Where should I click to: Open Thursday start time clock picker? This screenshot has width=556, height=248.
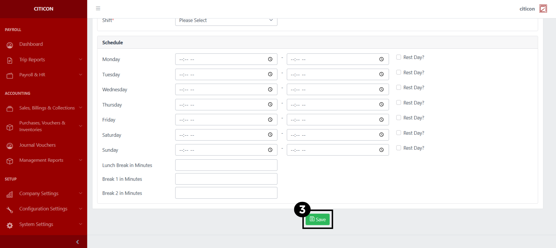(270, 104)
